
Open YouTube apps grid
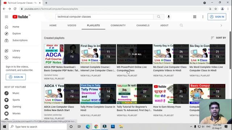click(x=195, y=17)
